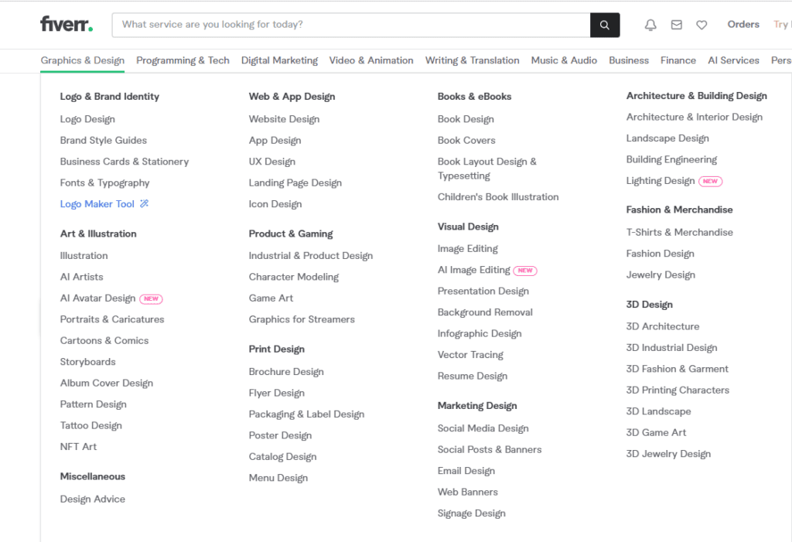Click the Fiverr logo
This screenshot has width=792, height=542.
[66, 23]
